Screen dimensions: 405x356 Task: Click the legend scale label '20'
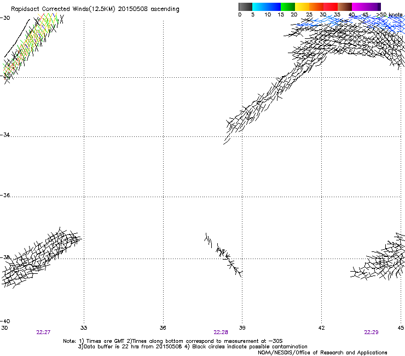coord(294,15)
